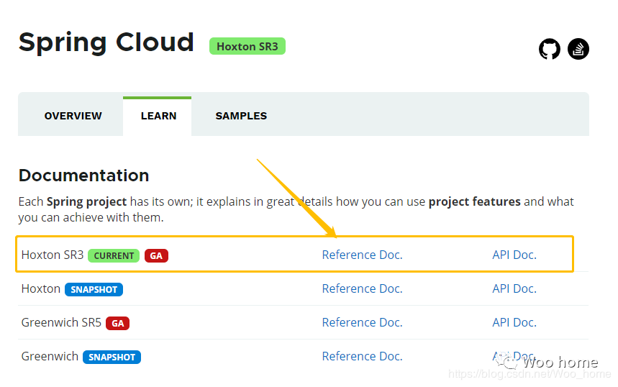Screen dimensions: 618x387
Task: Open Greenwich snapshot Reference Doc. link
Action: click(362, 356)
